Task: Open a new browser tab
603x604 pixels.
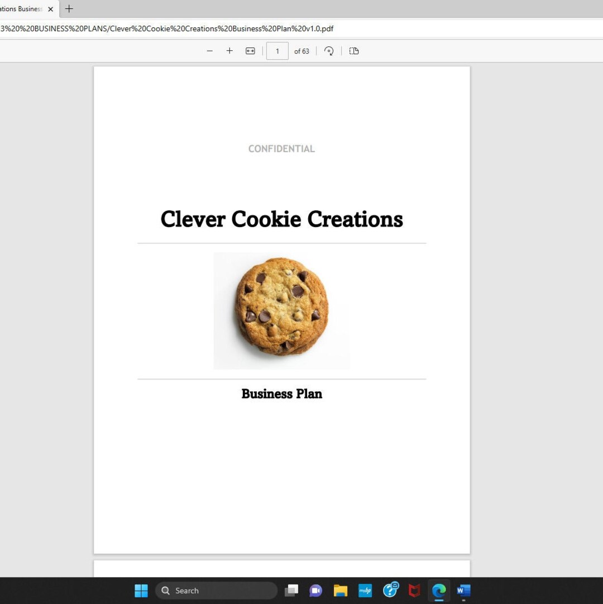Action: click(x=69, y=9)
